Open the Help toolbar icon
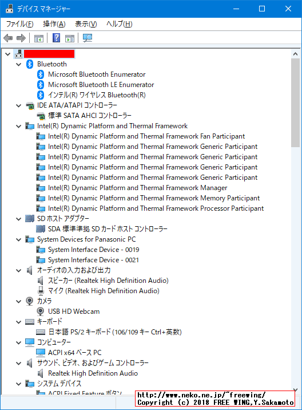 click(56, 38)
